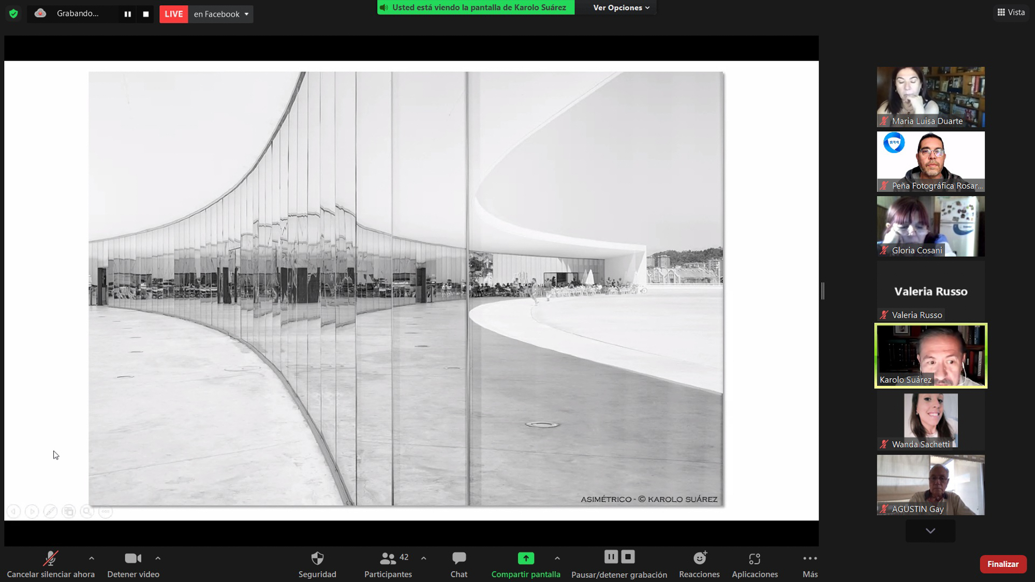1035x582 pixels.
Task: Click the muted mic icon on AGUSTIN Gay
Action: (x=884, y=509)
